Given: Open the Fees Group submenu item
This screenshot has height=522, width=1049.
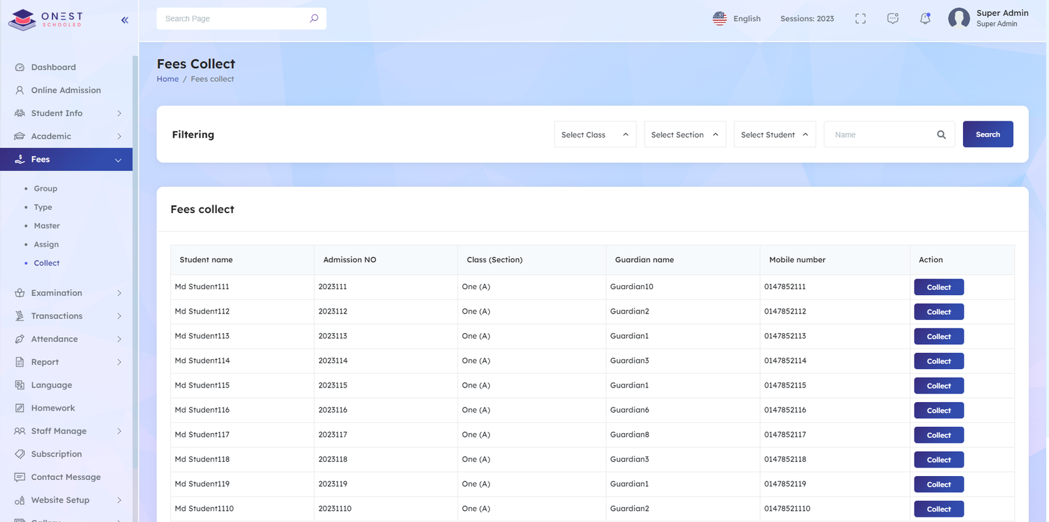Looking at the screenshot, I should (x=45, y=188).
